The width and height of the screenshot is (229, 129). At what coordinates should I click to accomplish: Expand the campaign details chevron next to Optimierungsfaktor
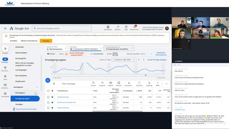151,54
